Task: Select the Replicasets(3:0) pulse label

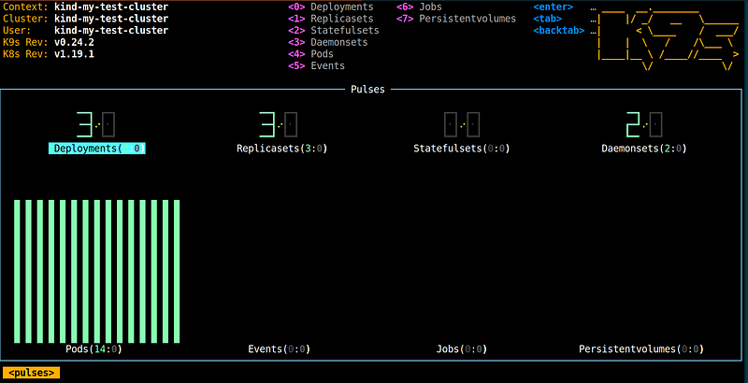Action: pyautogui.click(x=282, y=149)
